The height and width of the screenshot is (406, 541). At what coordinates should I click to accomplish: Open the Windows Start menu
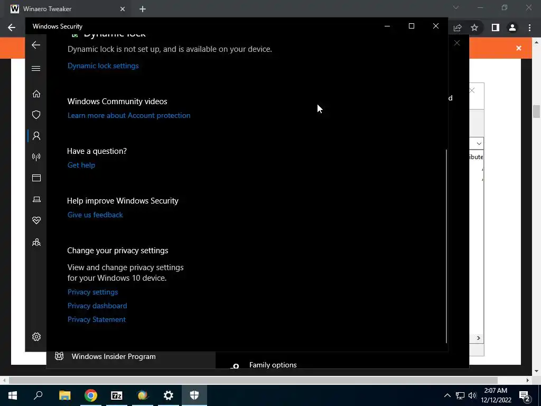[13, 395]
